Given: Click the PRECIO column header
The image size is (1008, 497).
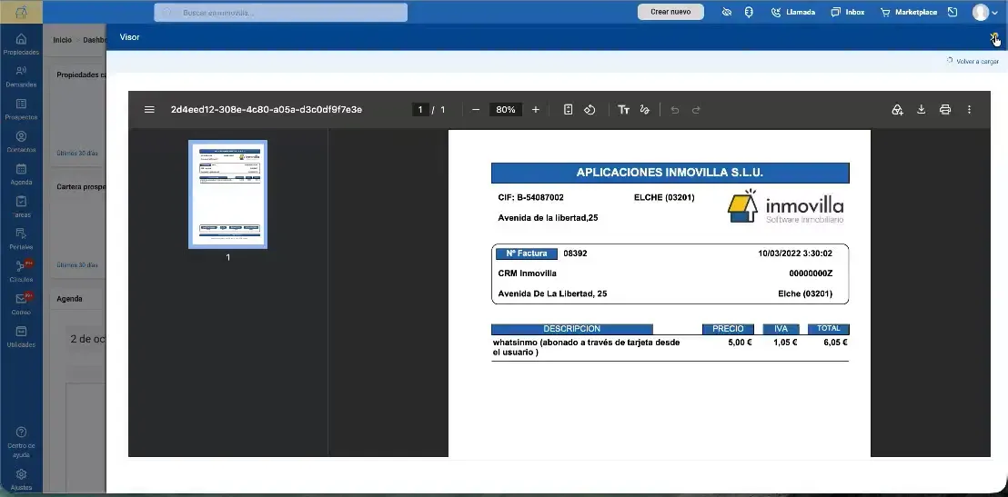Looking at the screenshot, I should coord(728,329).
